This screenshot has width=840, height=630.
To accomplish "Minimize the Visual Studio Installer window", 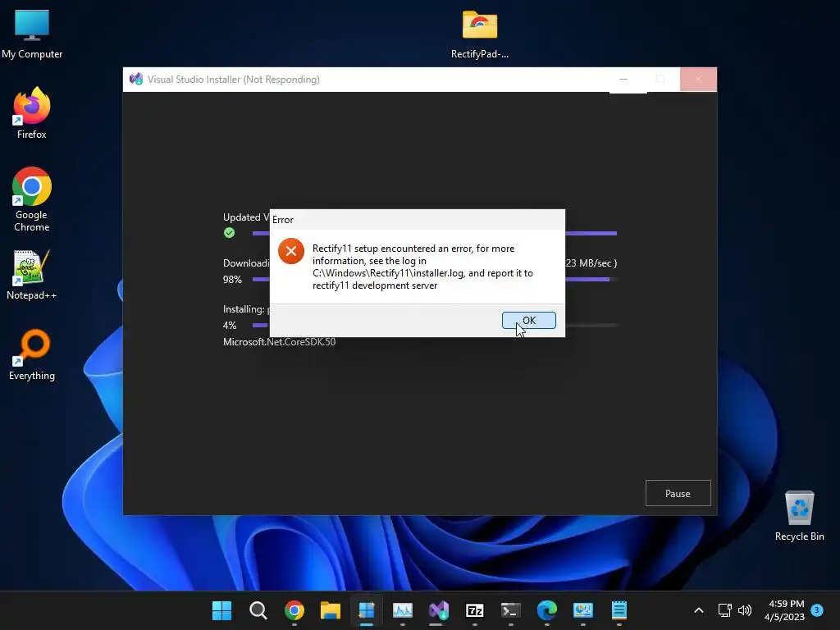I will click(623, 80).
